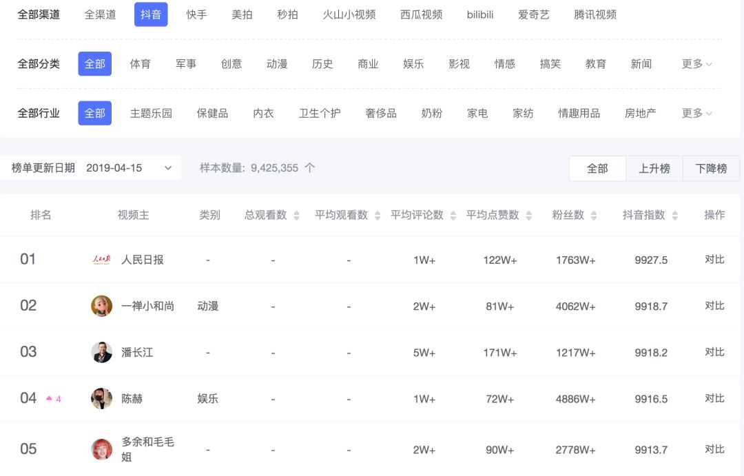Filter category by 历史
The image size is (744, 476).
tap(322, 64)
